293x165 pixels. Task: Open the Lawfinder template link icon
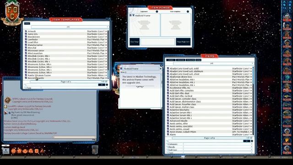pyautogui.click(x=26, y=39)
